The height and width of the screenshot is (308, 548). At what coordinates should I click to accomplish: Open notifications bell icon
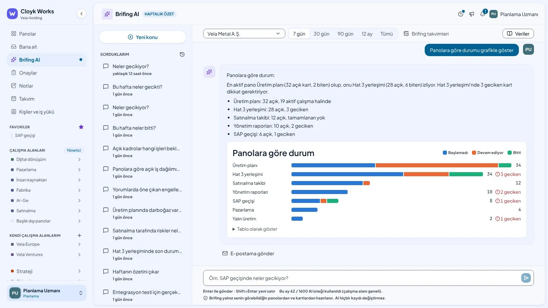[x=483, y=14]
